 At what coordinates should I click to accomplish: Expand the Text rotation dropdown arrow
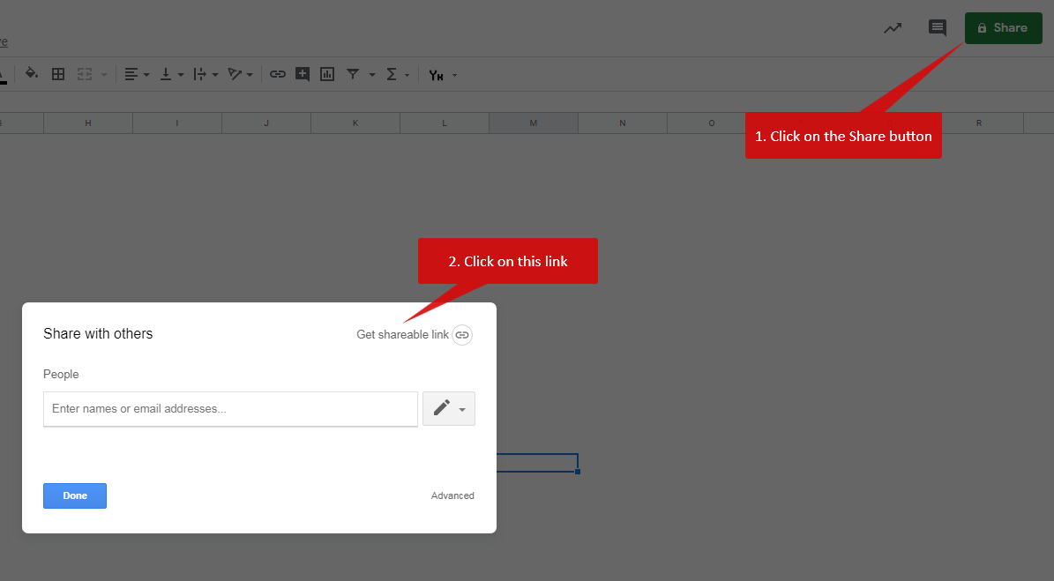[x=250, y=75]
